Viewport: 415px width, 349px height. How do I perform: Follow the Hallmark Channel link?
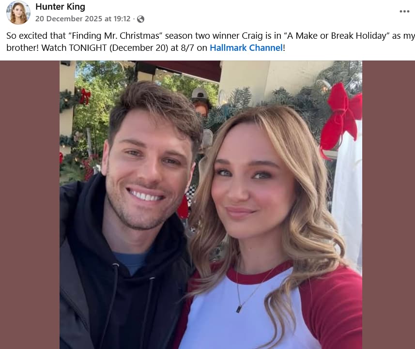pyautogui.click(x=246, y=47)
